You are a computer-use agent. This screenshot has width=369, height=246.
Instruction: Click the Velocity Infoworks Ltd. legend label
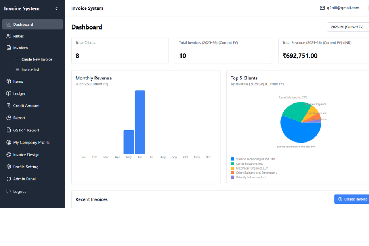tap(251, 177)
